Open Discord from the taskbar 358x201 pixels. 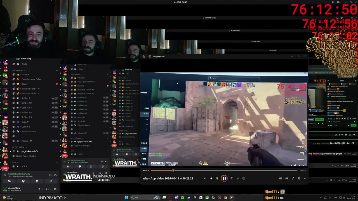176,198
